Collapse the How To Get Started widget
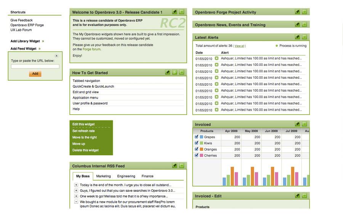The width and height of the screenshot is (343, 217). pos(181,72)
